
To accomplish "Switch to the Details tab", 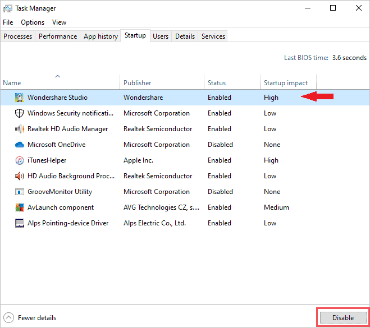I will pyautogui.click(x=185, y=36).
